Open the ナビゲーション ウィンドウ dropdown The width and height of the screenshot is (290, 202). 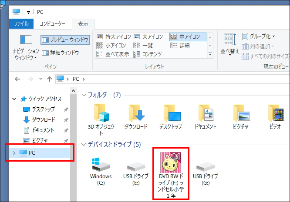(x=26, y=47)
